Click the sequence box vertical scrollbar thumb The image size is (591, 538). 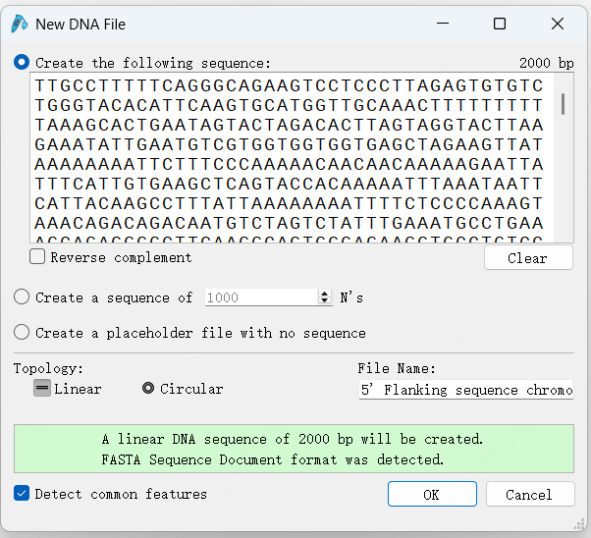click(x=564, y=104)
